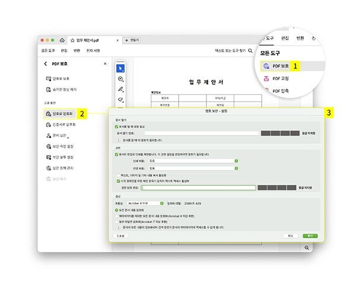The height and width of the screenshot is (285, 356).
Task: Click the open-password strength meter
Action: 280,133
